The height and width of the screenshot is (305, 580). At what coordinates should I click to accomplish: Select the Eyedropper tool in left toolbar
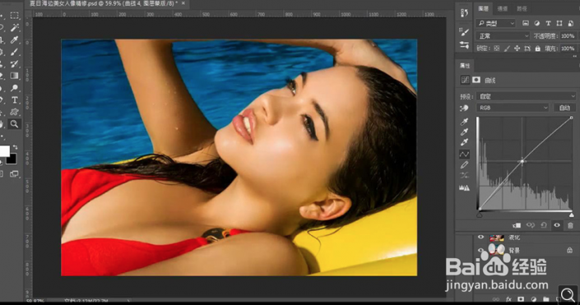[15, 39]
